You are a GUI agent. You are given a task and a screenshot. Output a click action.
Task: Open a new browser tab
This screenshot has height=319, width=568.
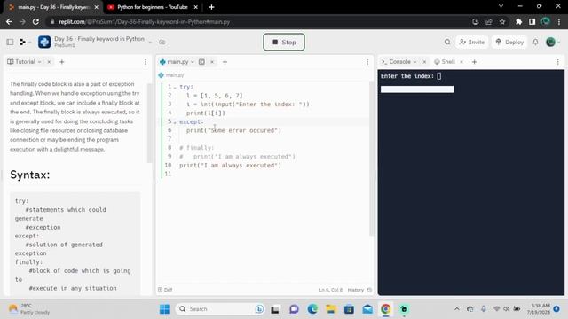pos(211,7)
